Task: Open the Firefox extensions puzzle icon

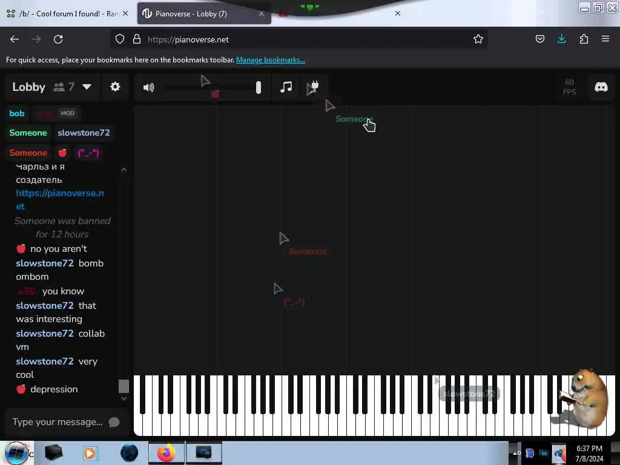Action: click(584, 39)
